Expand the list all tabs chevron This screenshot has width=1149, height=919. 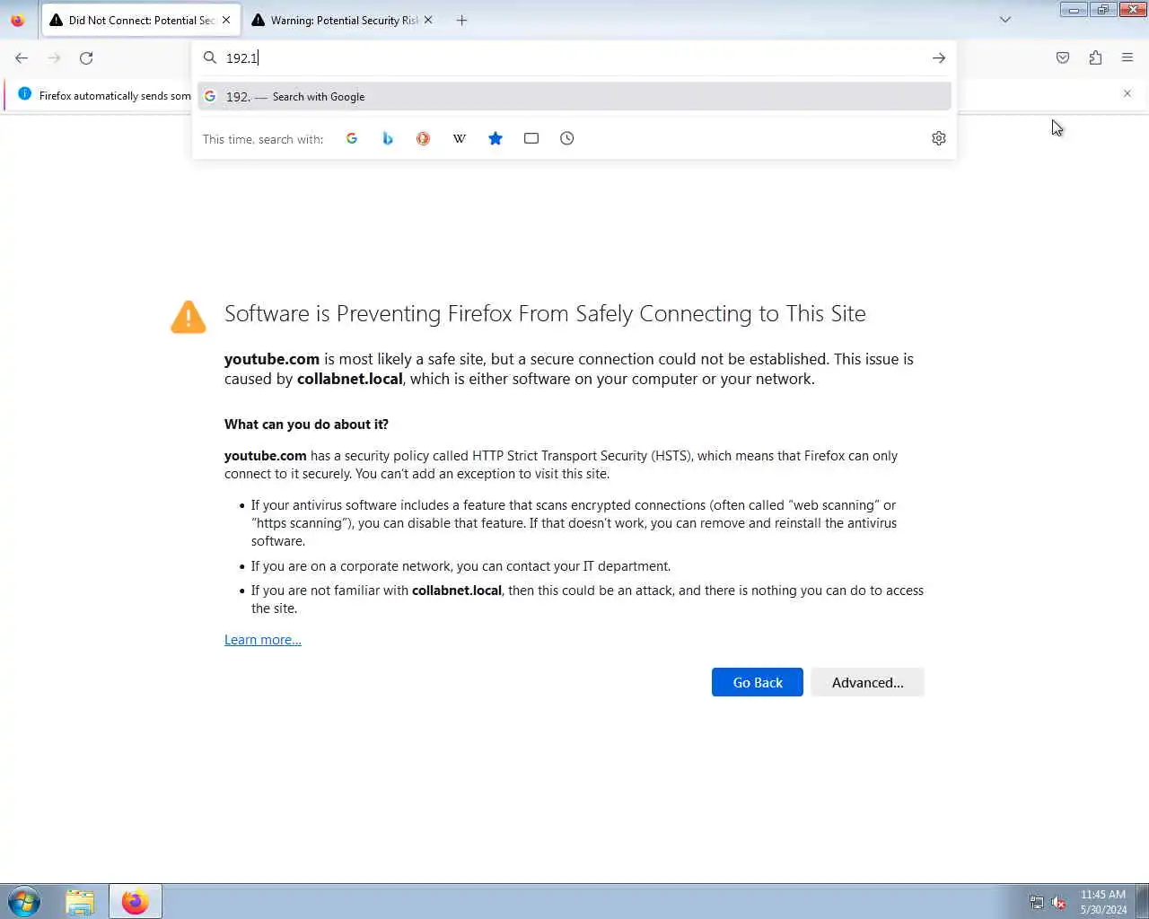point(1005,20)
